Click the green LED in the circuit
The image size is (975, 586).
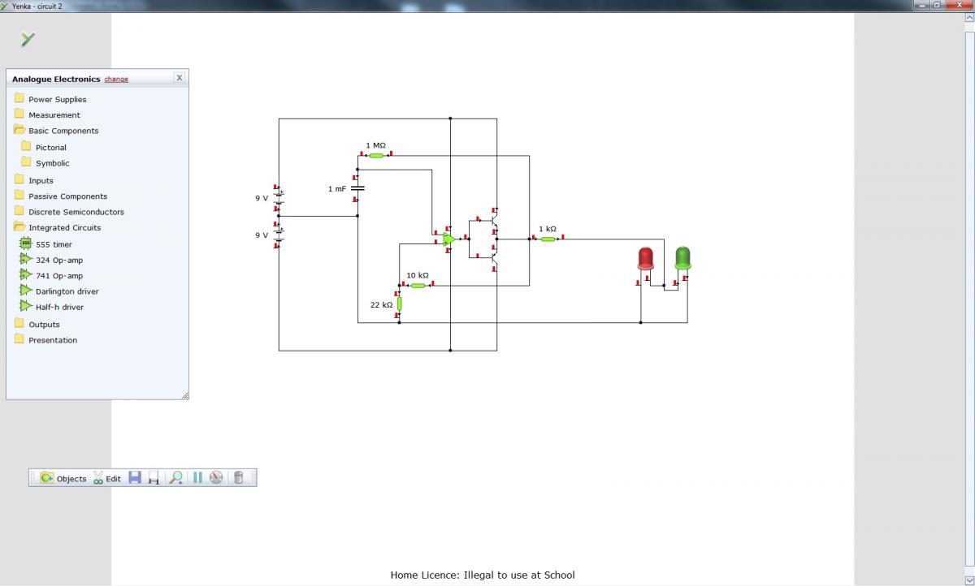(682, 259)
